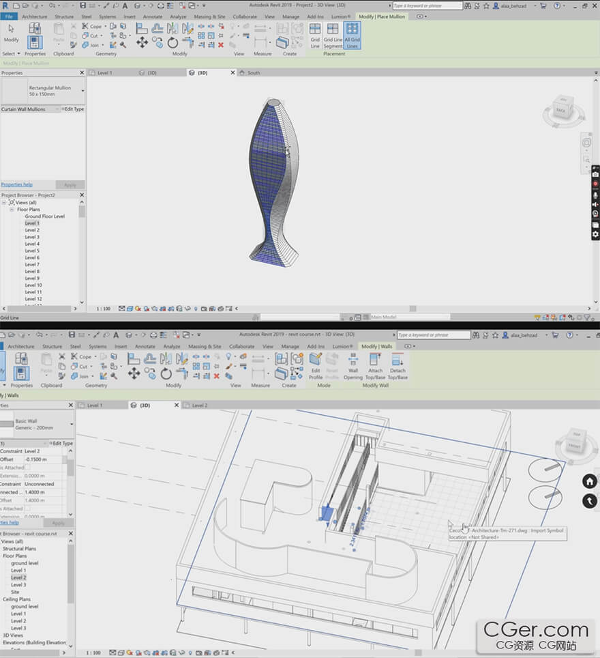This screenshot has height=658, width=600.
Task: Click Detach Top/Base in bottom ribbon
Action: click(397, 366)
